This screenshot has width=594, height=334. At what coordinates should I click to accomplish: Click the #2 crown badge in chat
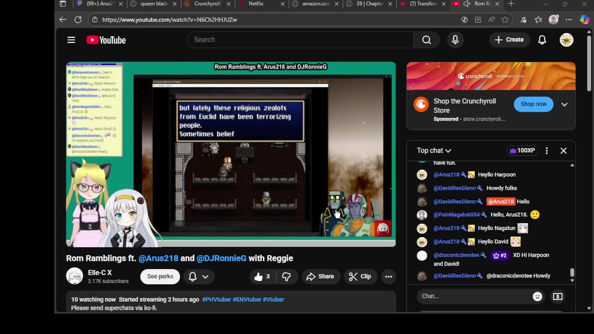click(x=499, y=255)
